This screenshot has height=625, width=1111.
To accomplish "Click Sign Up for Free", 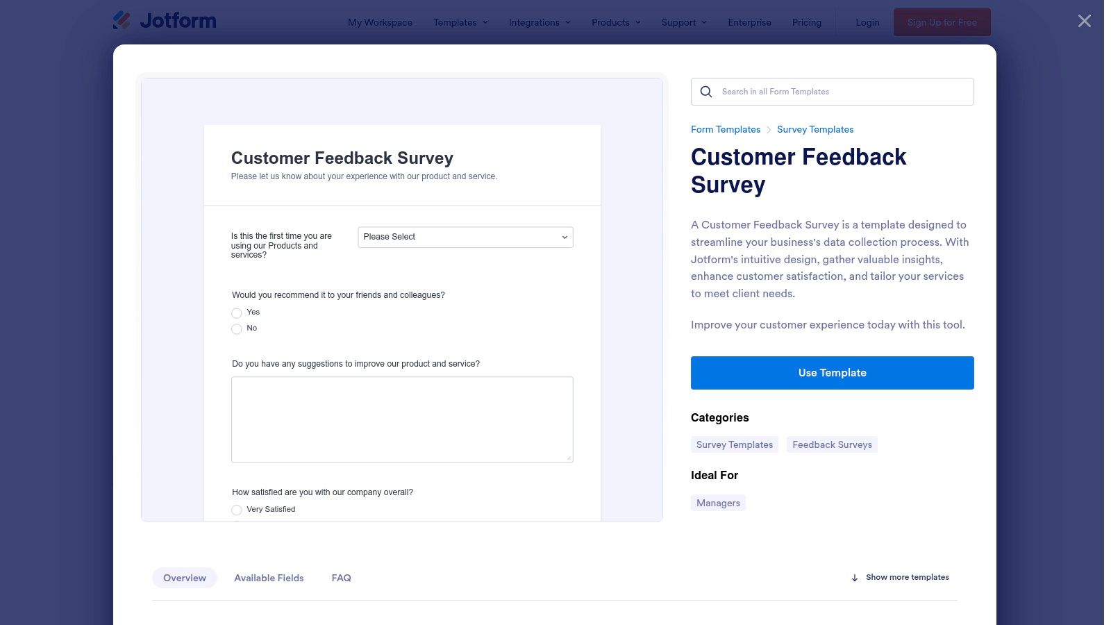I will pyautogui.click(x=942, y=22).
